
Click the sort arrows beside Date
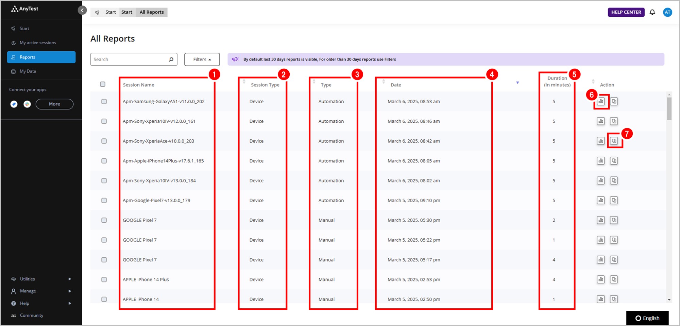coord(384,82)
